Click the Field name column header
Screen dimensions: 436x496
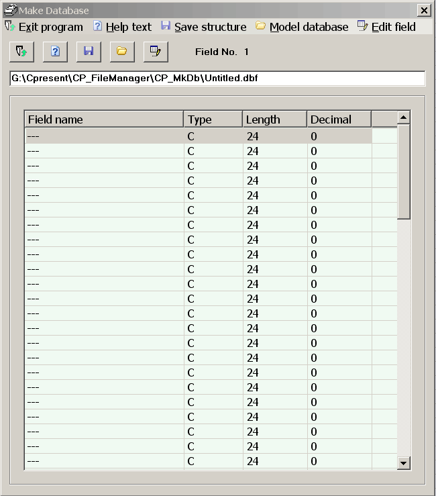pos(104,119)
